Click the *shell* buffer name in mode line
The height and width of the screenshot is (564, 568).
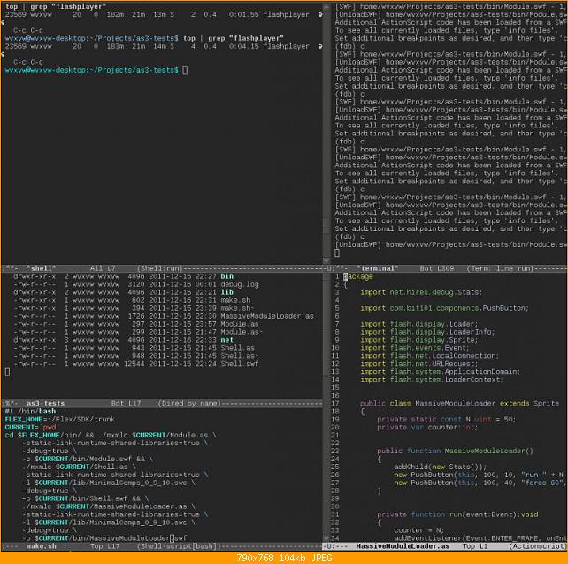coord(41,268)
